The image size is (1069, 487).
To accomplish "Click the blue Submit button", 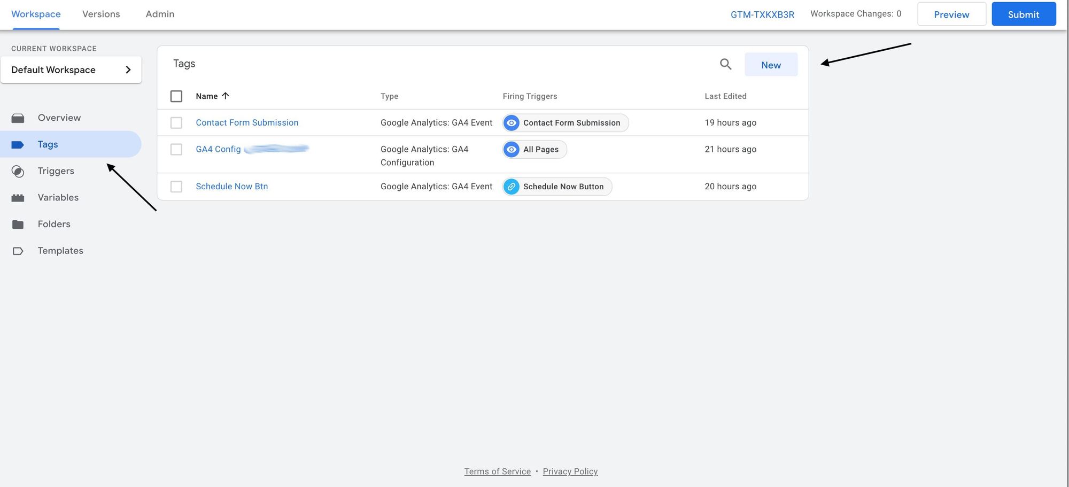I will [1024, 14].
